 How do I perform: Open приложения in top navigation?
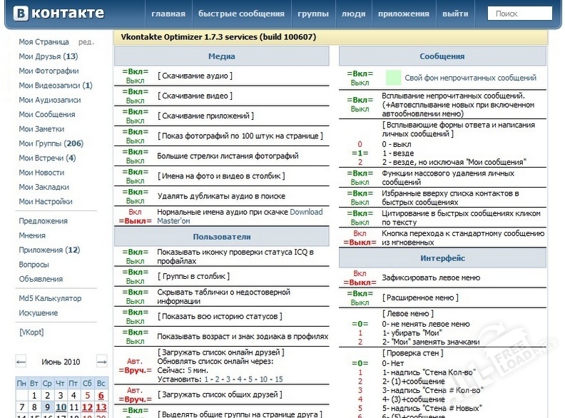[x=404, y=14]
